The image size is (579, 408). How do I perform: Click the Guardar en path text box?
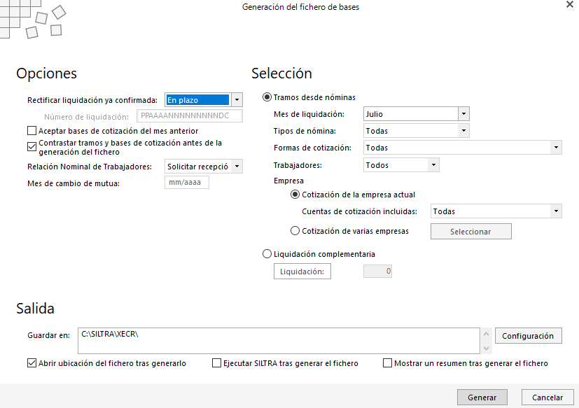click(x=279, y=340)
